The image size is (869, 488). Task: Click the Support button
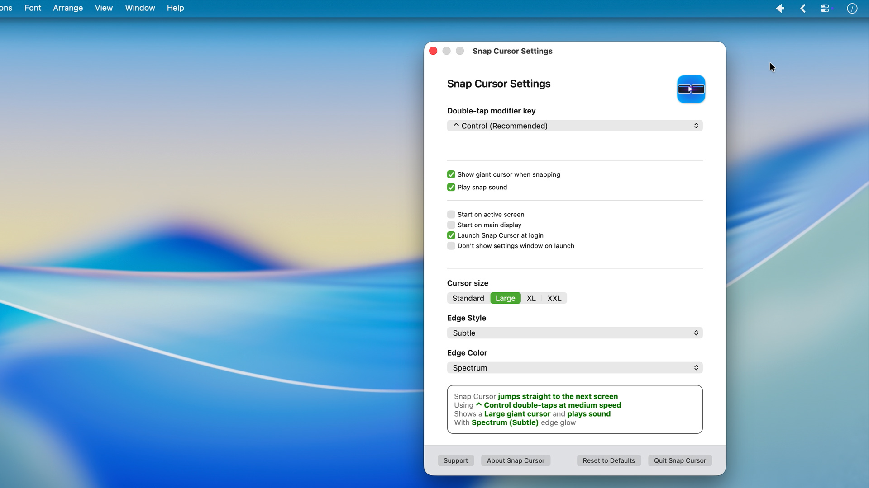click(456, 460)
